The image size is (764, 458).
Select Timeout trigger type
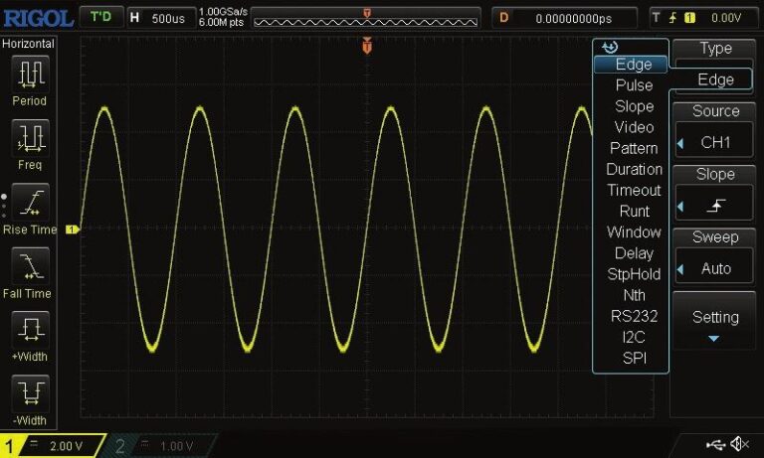[634, 190]
